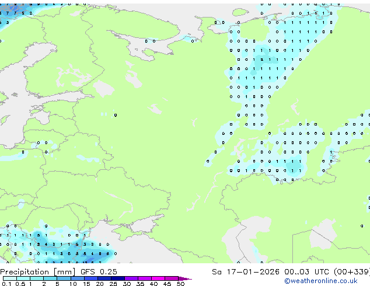
Task: Select the 10–15 mm legend swatch
Action: 78,278
